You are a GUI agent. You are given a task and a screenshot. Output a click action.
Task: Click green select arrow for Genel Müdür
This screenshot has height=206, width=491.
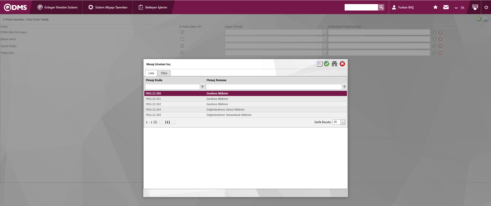(434, 46)
